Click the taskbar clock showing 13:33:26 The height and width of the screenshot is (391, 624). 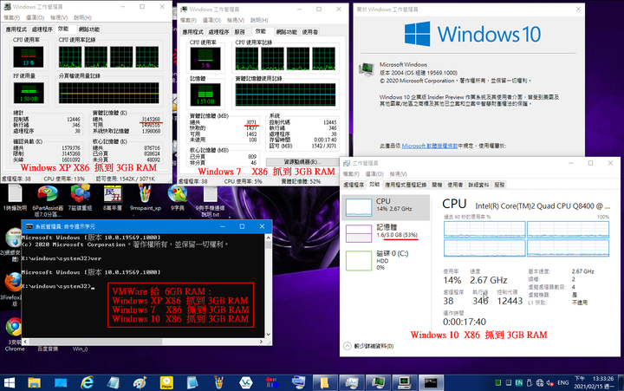pyautogui.click(x=594, y=382)
